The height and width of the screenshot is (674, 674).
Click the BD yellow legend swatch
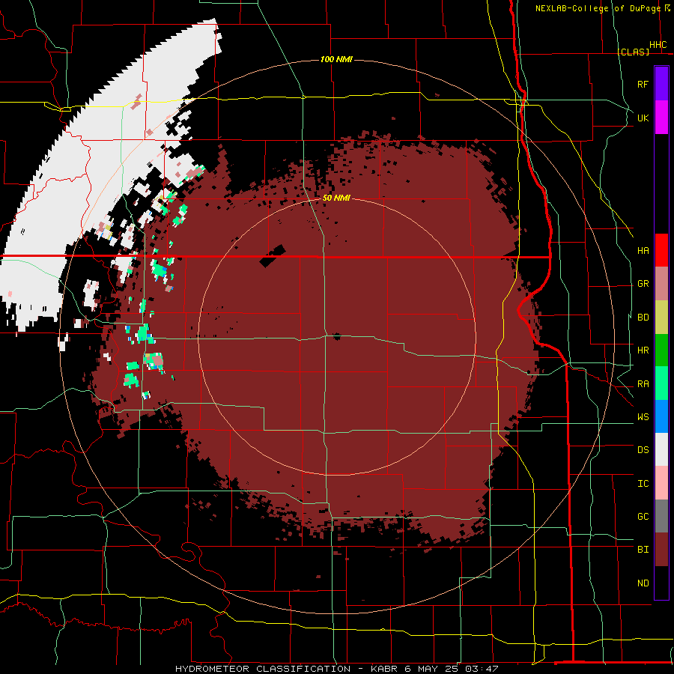coord(661,318)
